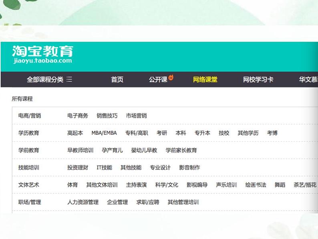Open the 绘画书法 category
The width and height of the screenshot is (318, 239).
[x=256, y=185]
